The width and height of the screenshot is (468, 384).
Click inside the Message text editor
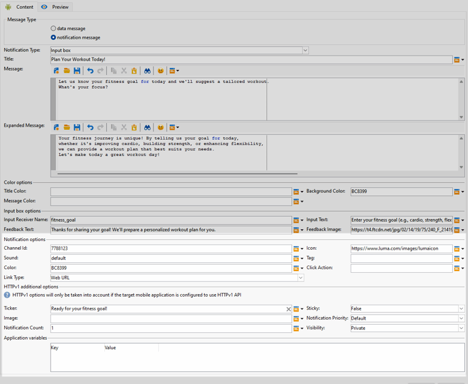click(256, 99)
